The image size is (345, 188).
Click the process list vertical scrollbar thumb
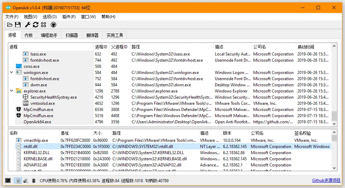point(334,116)
